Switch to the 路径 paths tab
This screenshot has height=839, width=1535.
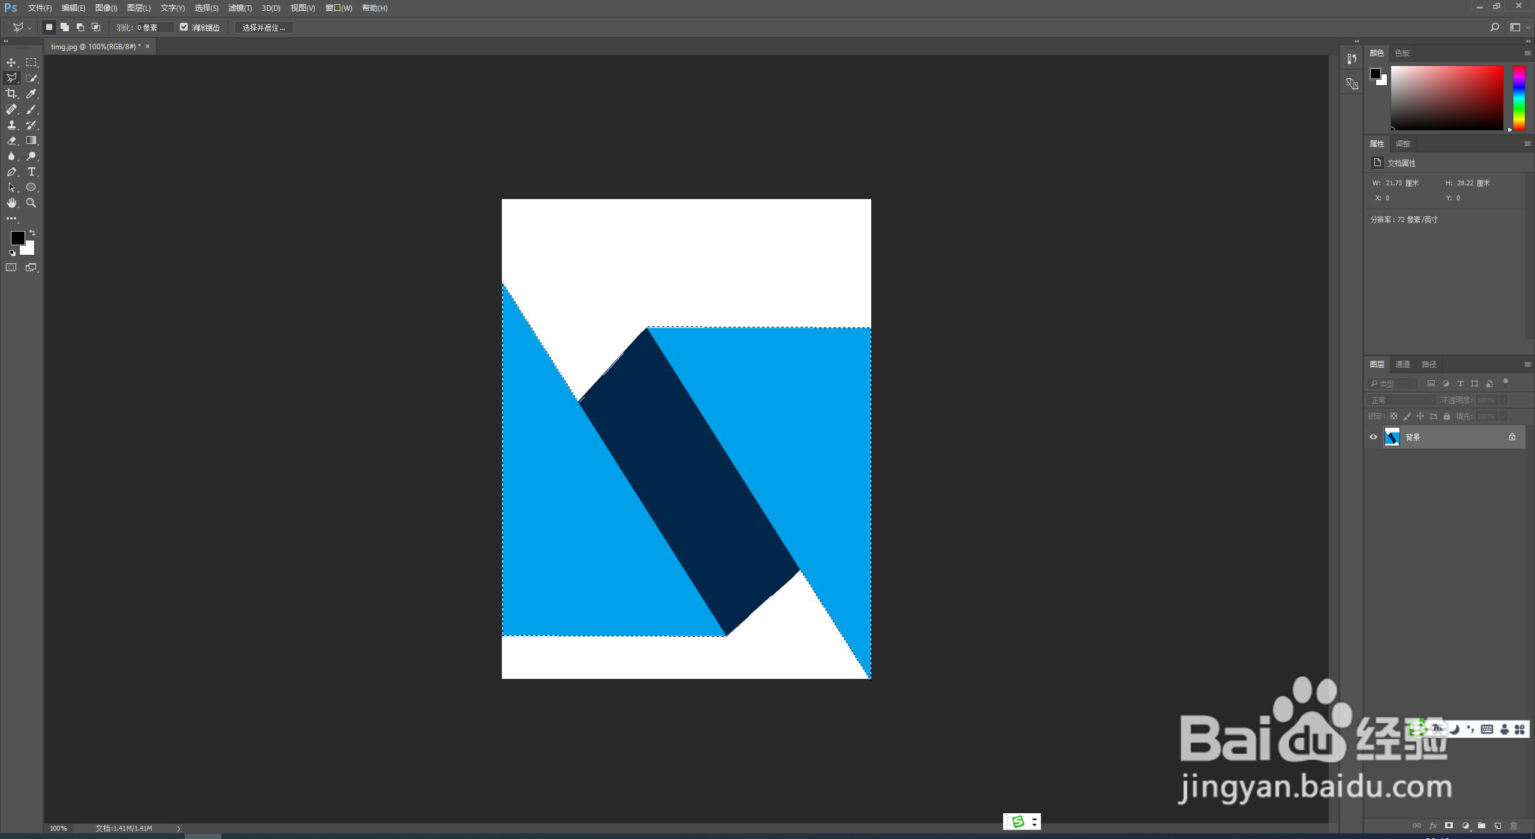click(1429, 364)
